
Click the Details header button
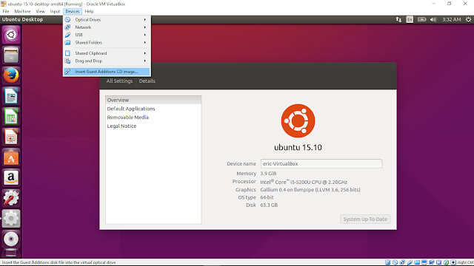pos(147,81)
